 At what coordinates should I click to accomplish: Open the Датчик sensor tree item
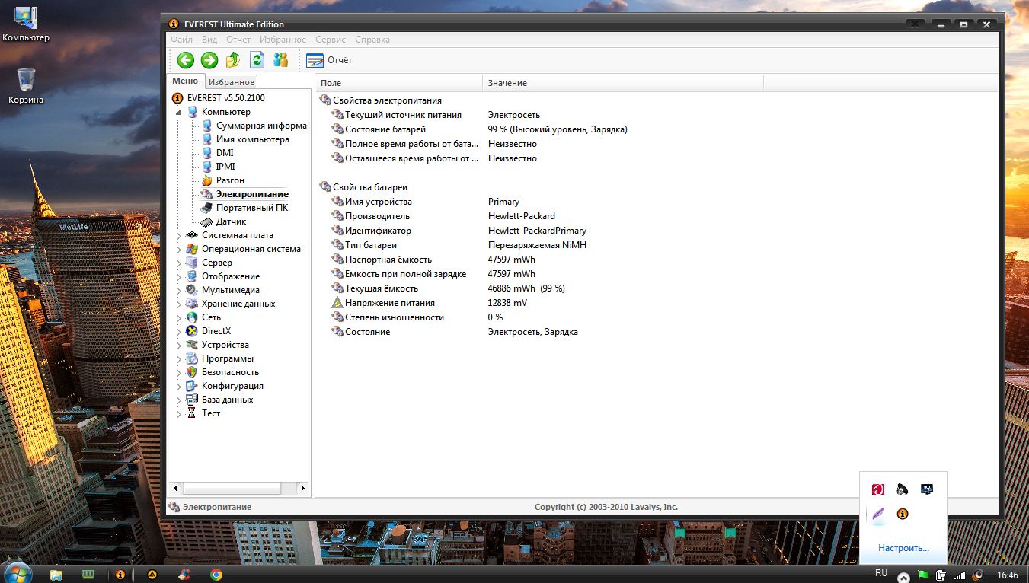click(x=231, y=221)
